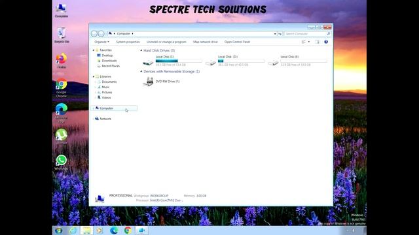Show the preview pane
This screenshot has height=235, width=419.
(317, 42)
